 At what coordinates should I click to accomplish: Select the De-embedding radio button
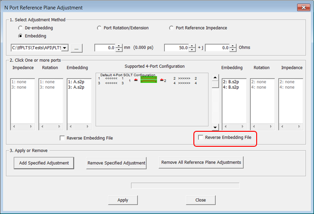pos(20,28)
